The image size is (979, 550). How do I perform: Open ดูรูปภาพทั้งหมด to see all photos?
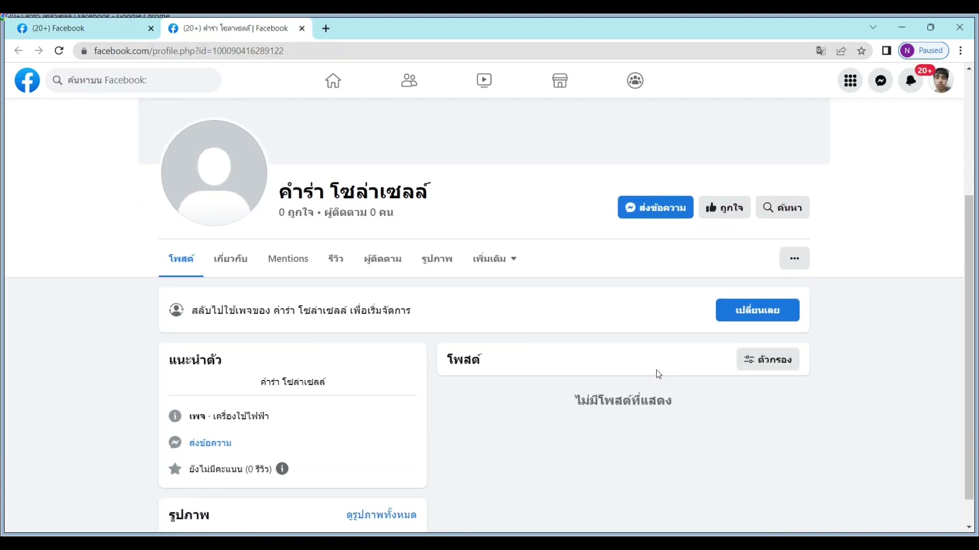[x=380, y=515]
